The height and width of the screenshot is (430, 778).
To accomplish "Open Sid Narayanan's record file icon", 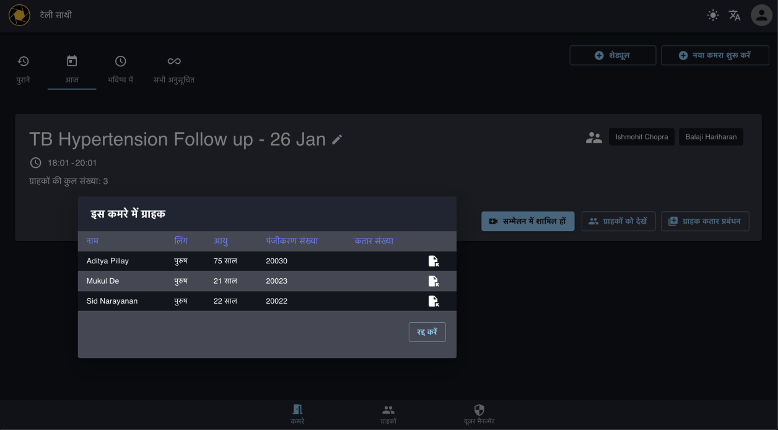I will click(434, 301).
